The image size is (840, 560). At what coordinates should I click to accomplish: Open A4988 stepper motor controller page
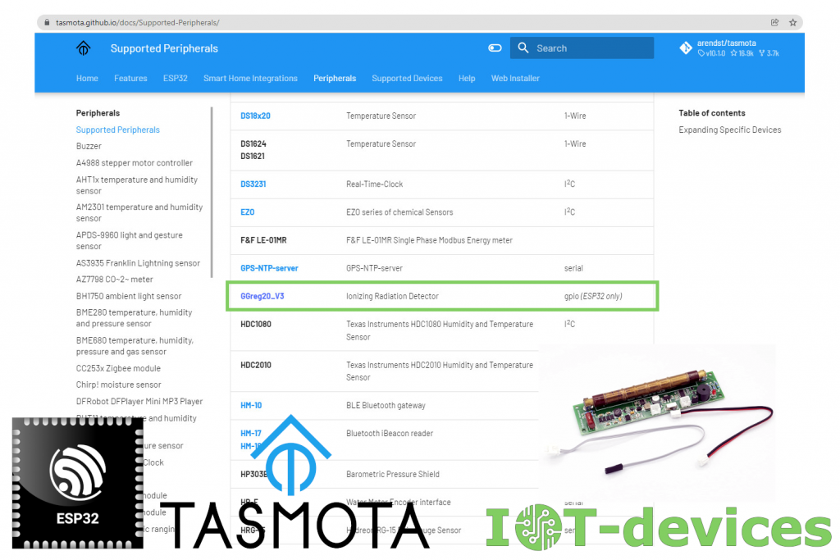pos(134,163)
